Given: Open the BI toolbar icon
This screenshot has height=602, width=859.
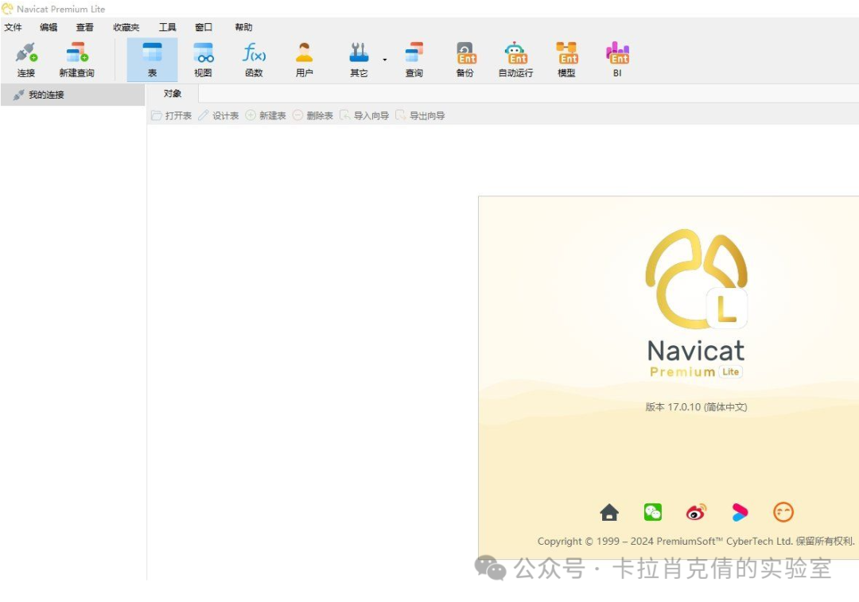Looking at the screenshot, I should (x=617, y=60).
